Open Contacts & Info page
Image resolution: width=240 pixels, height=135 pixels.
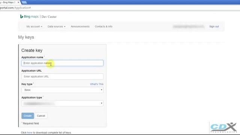point(103,27)
